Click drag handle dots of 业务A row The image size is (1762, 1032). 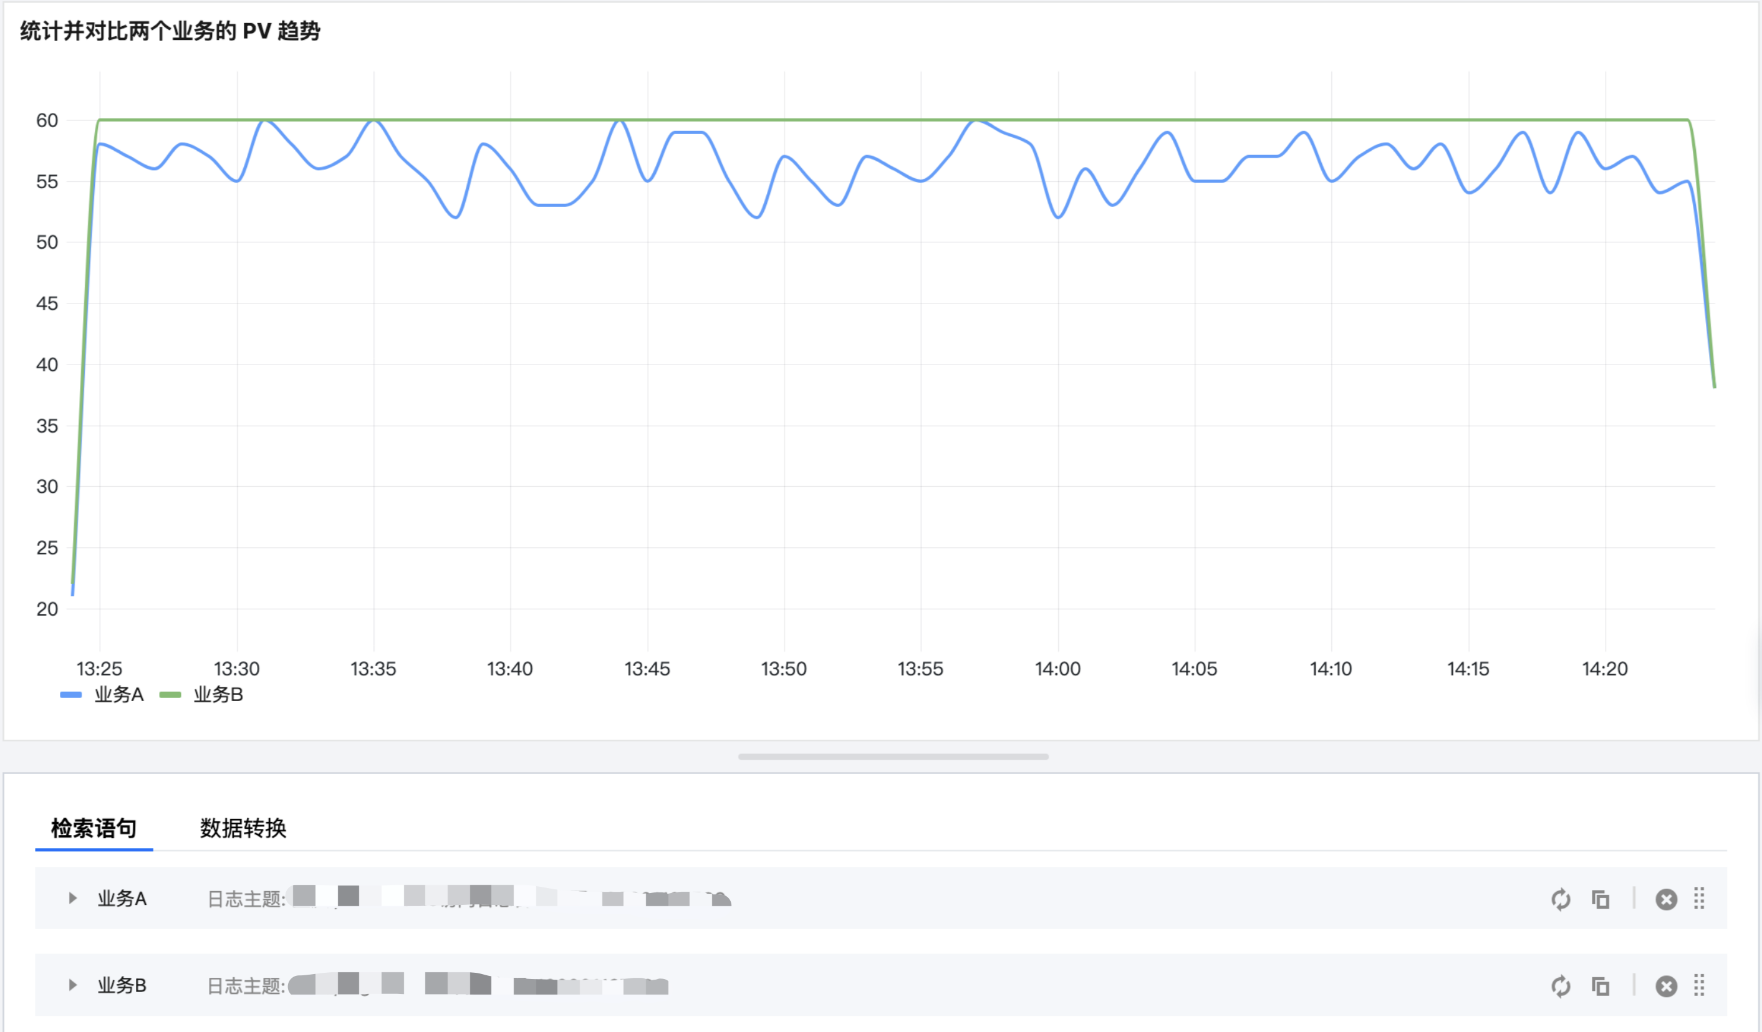tap(1700, 899)
